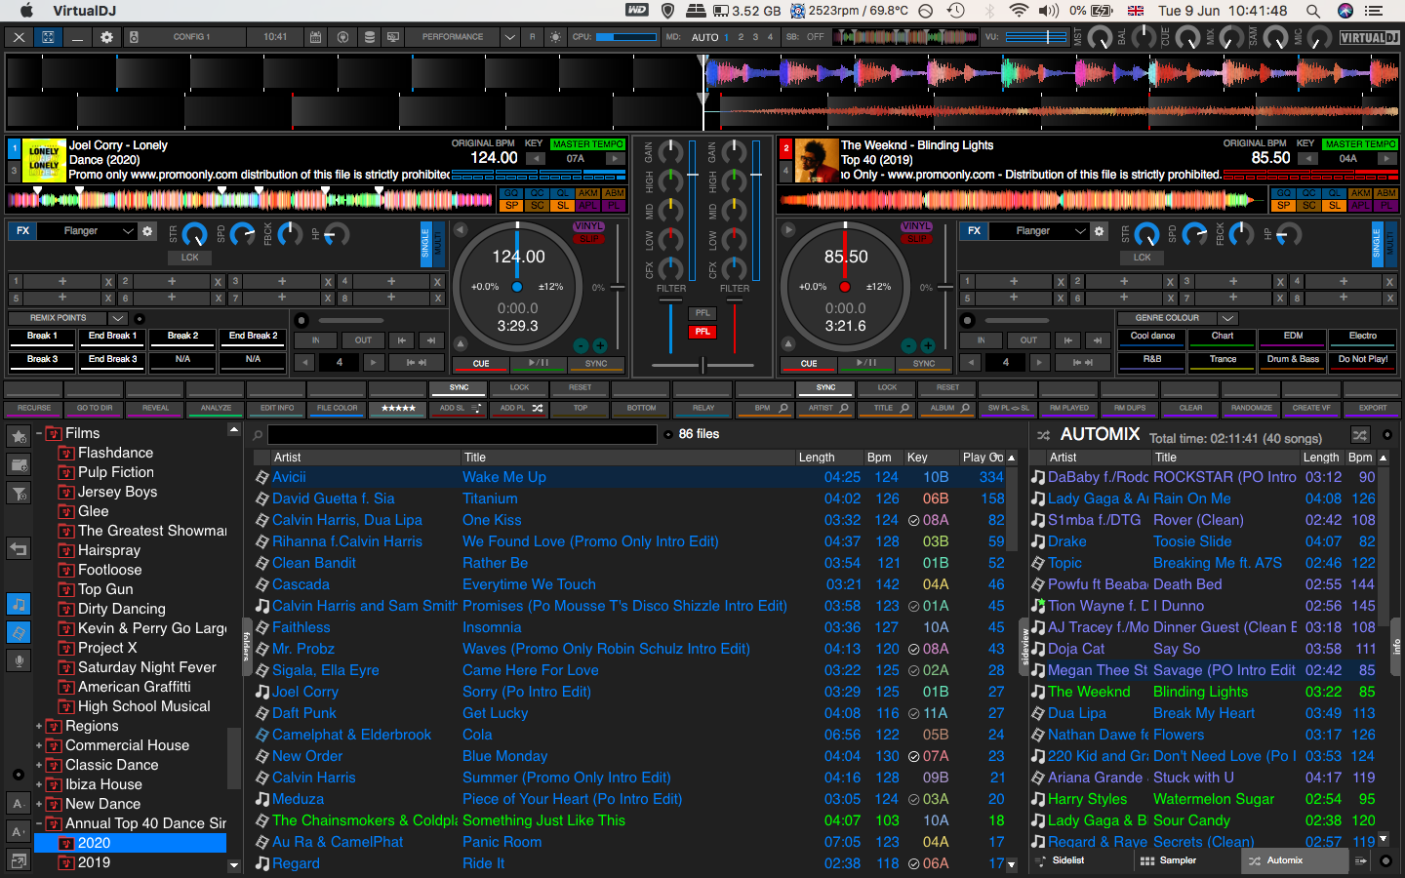Toggle deck 1 LCK lock button
This screenshot has width=1405, height=878.
tap(189, 258)
